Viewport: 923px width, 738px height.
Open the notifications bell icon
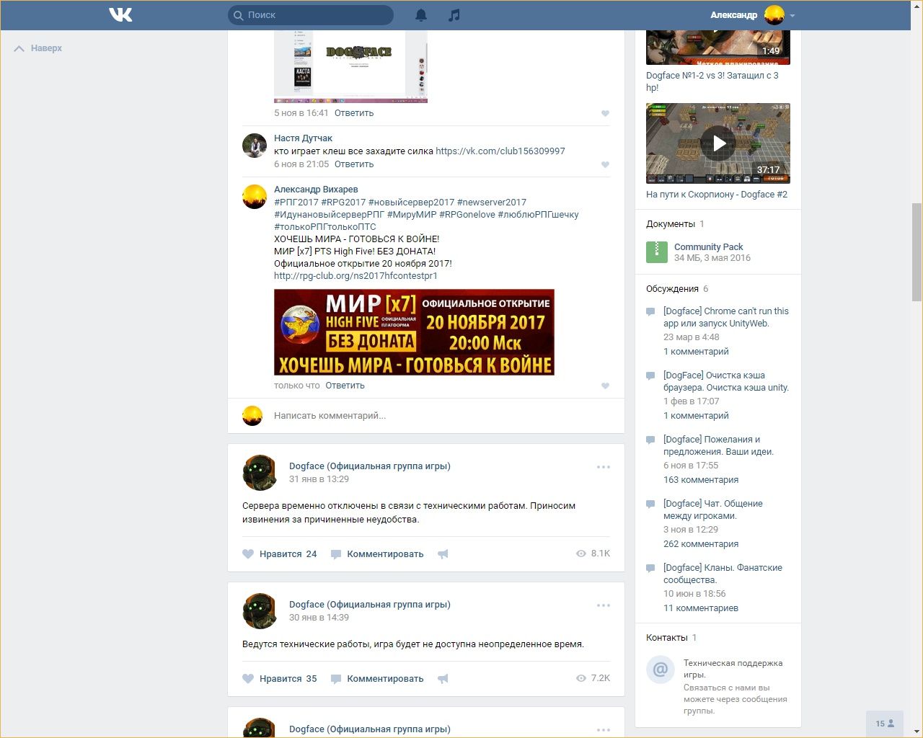pyautogui.click(x=421, y=15)
